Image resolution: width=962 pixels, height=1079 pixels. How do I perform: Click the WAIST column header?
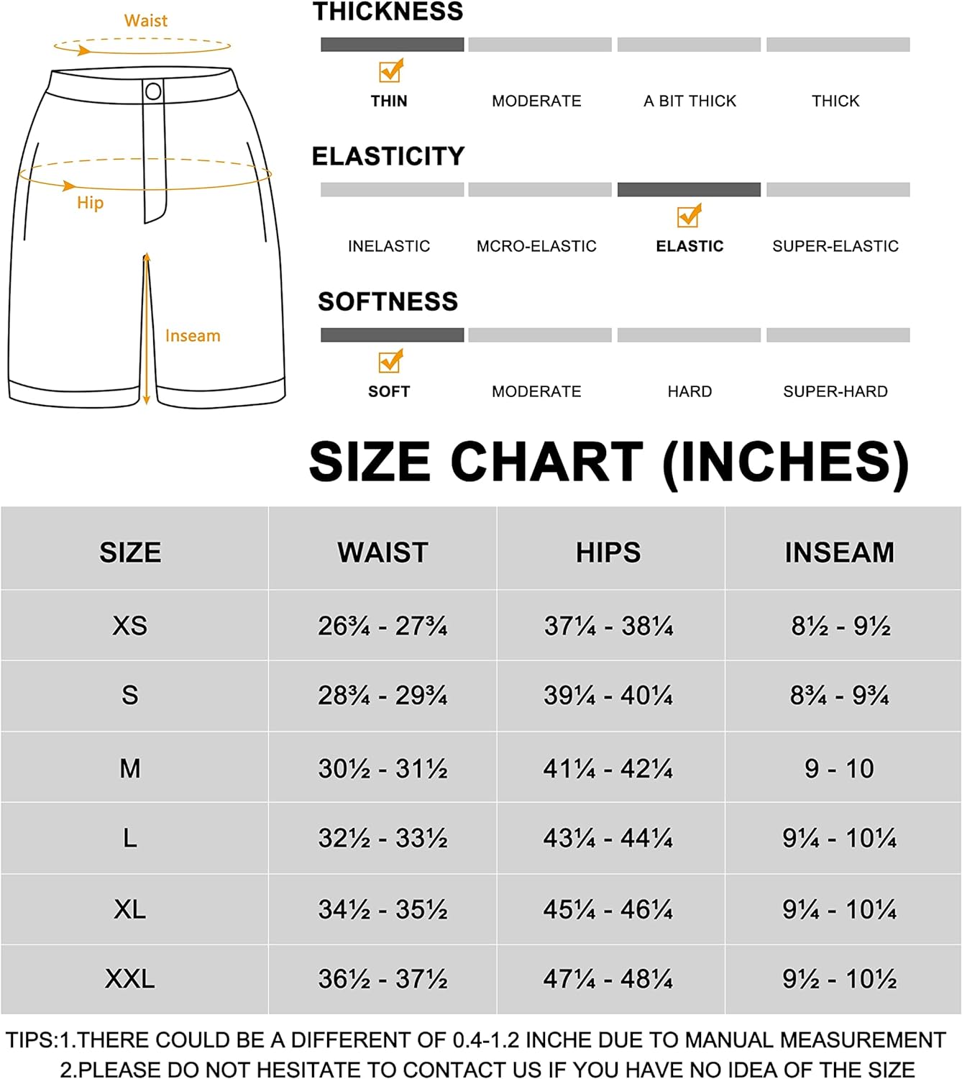(x=382, y=552)
